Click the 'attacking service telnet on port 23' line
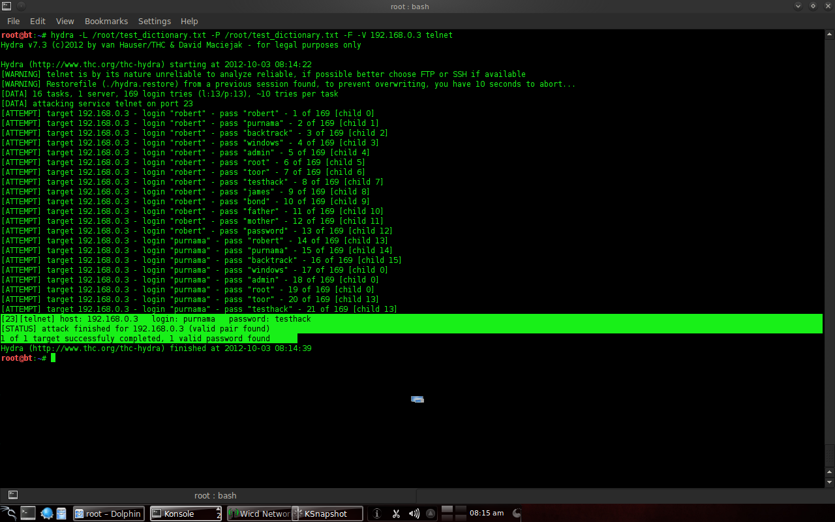 [97, 104]
